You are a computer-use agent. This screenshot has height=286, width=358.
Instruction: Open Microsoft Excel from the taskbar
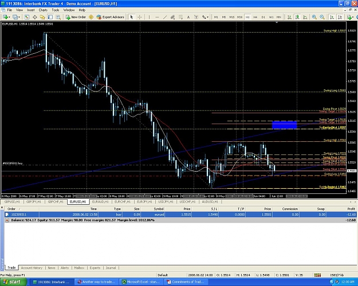point(141,282)
